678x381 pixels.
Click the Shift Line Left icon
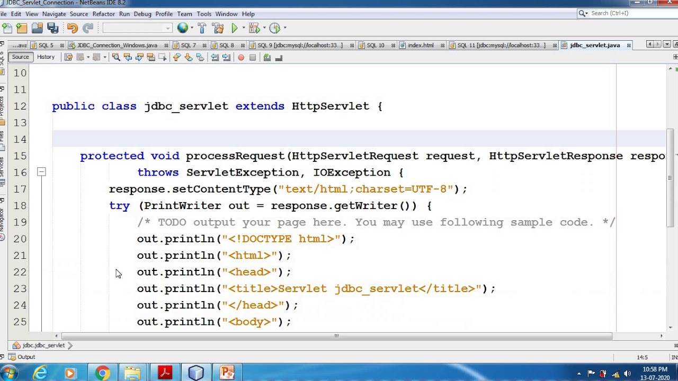point(215,57)
